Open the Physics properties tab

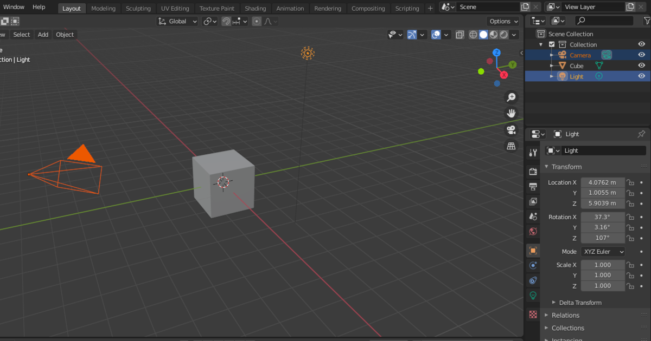[x=533, y=265]
